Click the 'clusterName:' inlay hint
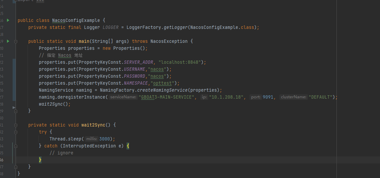 point(294,97)
